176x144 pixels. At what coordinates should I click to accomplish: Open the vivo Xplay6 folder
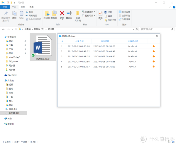(x=13, y=57)
